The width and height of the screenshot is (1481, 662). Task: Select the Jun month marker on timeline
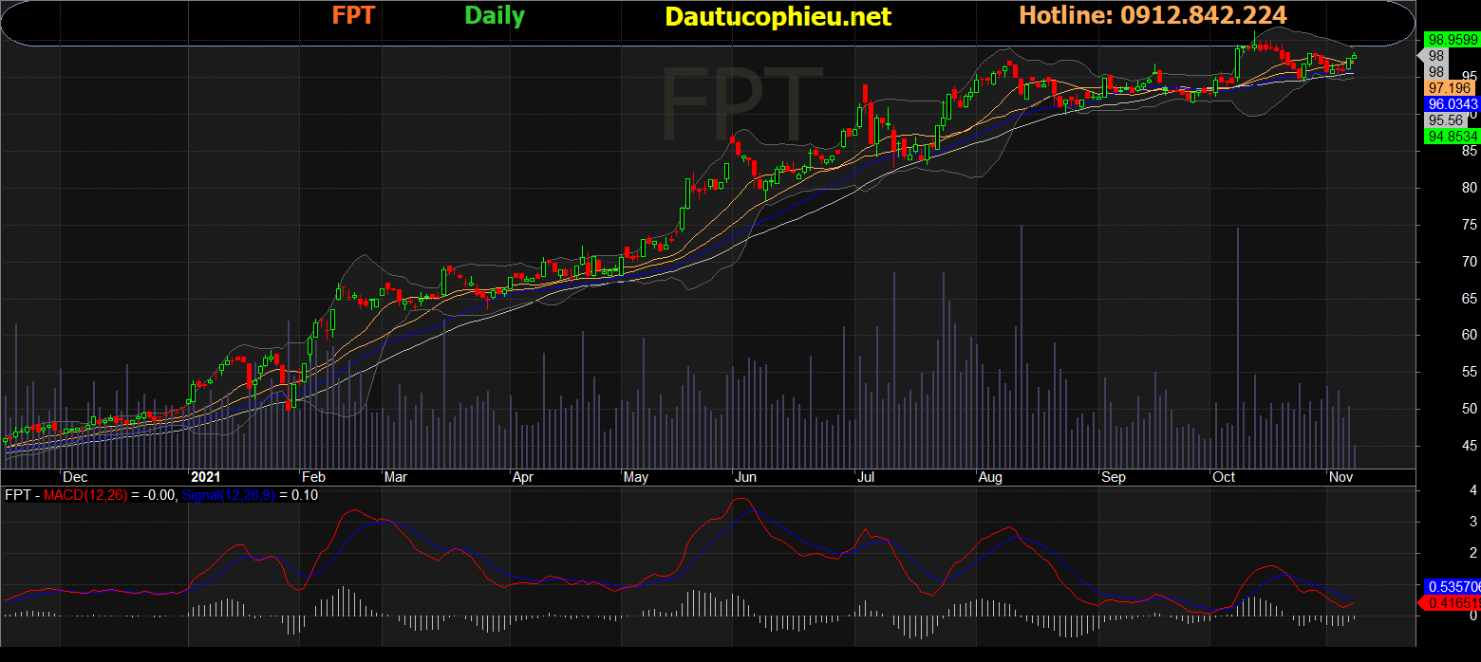point(746,477)
